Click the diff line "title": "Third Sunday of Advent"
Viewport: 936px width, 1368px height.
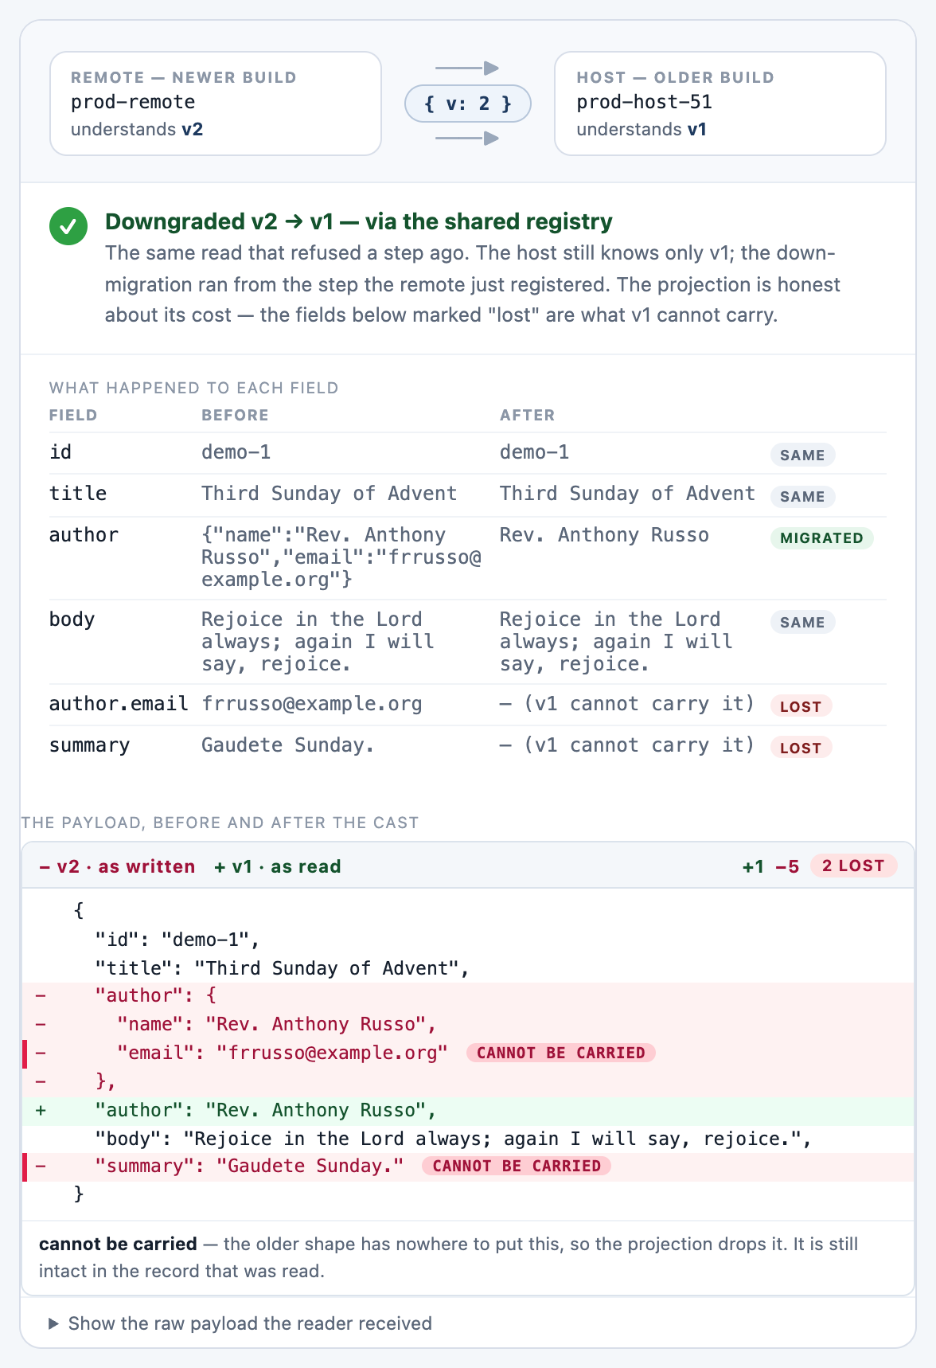(x=468, y=968)
